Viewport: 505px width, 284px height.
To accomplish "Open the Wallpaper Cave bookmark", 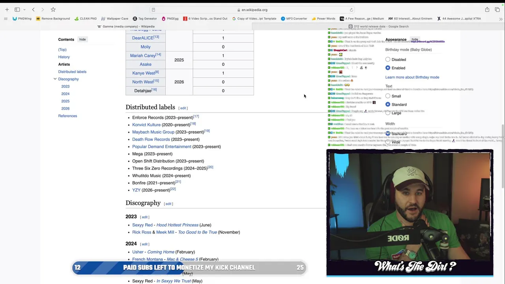I will pos(114,19).
